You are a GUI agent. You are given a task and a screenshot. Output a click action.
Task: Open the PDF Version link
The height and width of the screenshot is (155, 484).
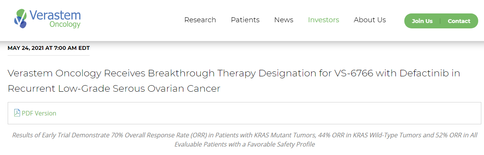point(39,113)
